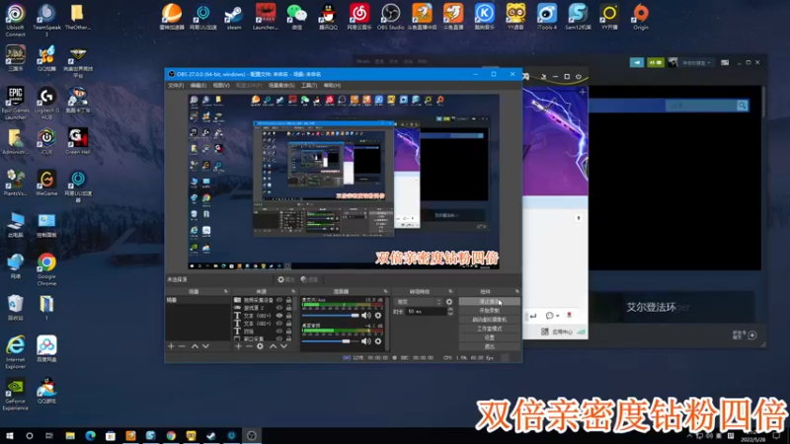Move source up in Sources panel

click(x=274, y=346)
